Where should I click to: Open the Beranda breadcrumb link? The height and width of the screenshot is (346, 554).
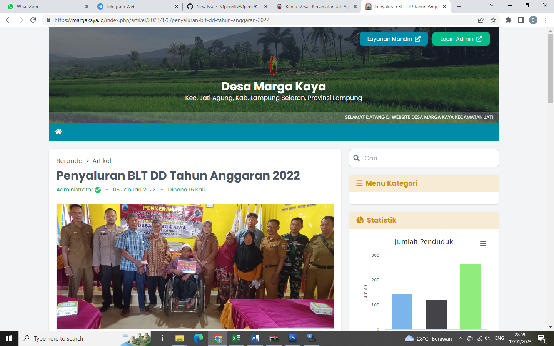[69, 161]
